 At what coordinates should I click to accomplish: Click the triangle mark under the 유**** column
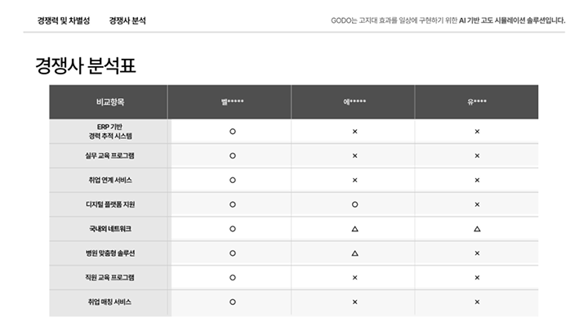point(477,229)
